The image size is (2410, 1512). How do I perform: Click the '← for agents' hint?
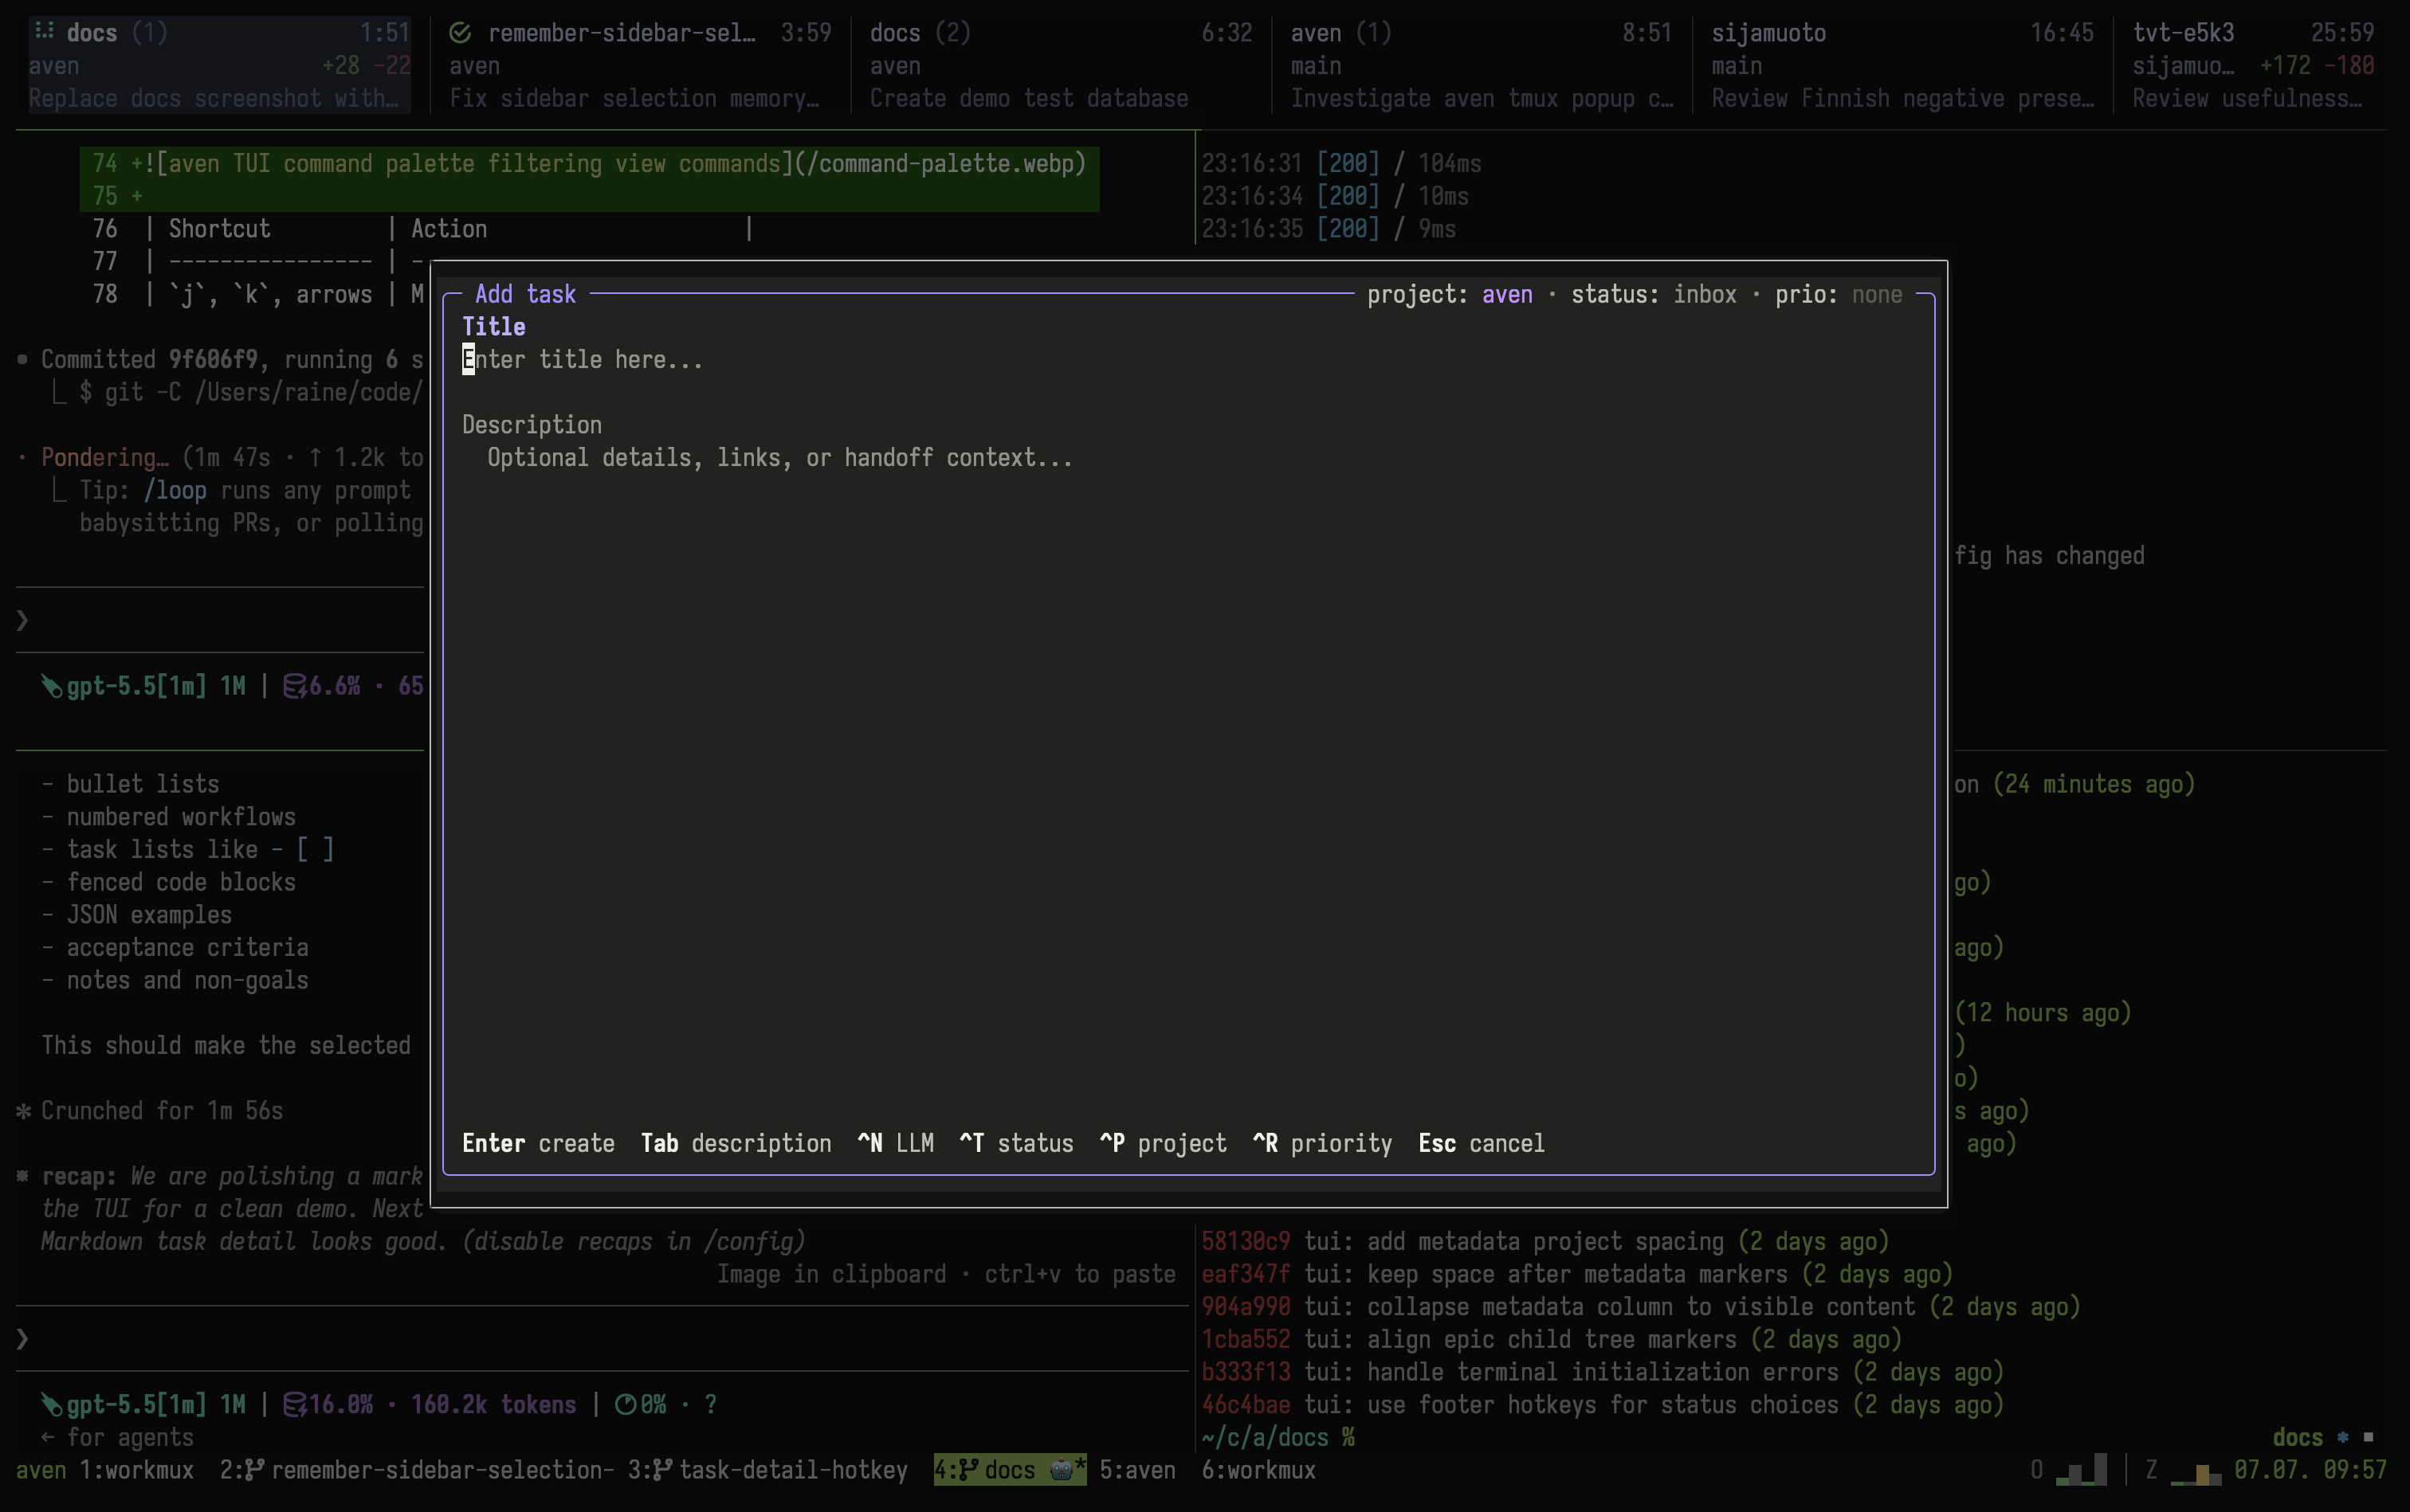click(x=117, y=1437)
